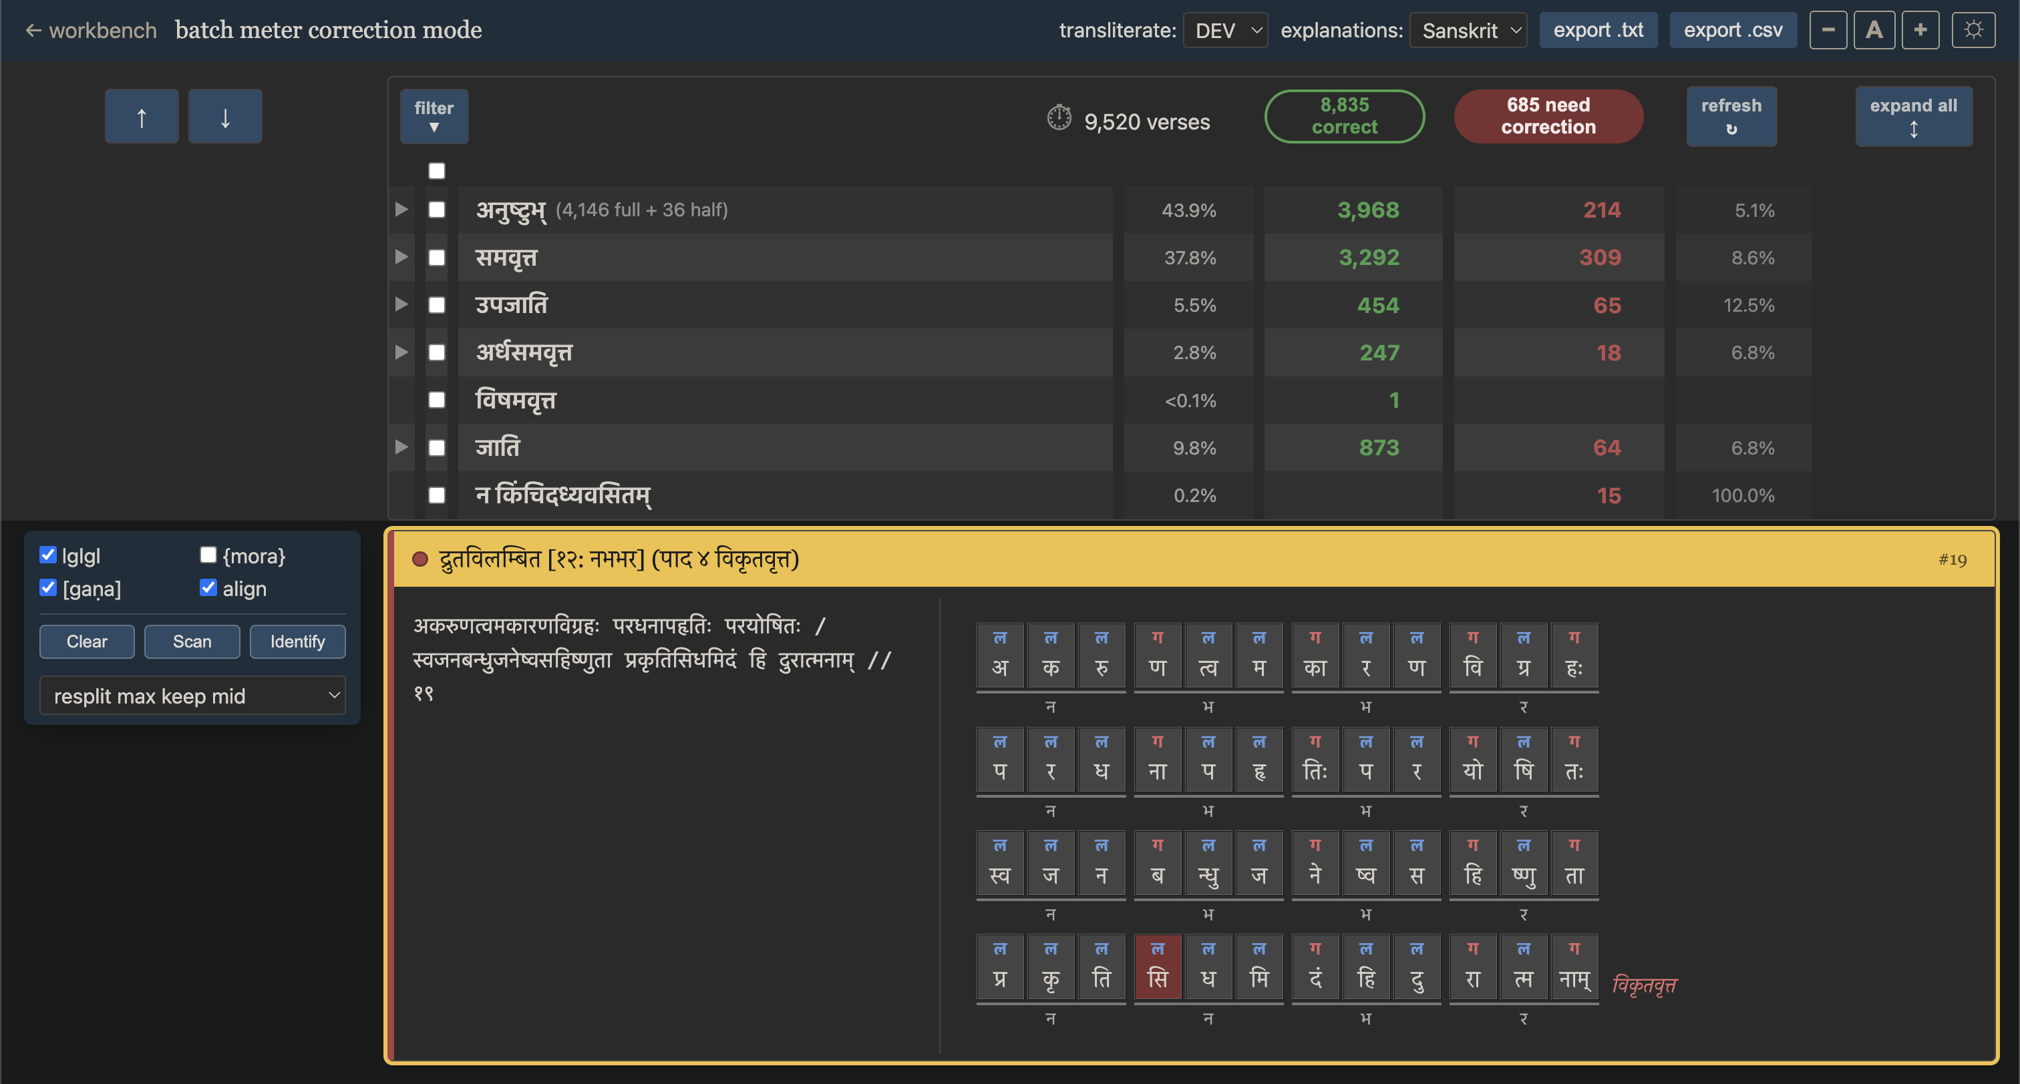Enable the {mora} checkbox
2020x1084 pixels.
click(x=208, y=555)
